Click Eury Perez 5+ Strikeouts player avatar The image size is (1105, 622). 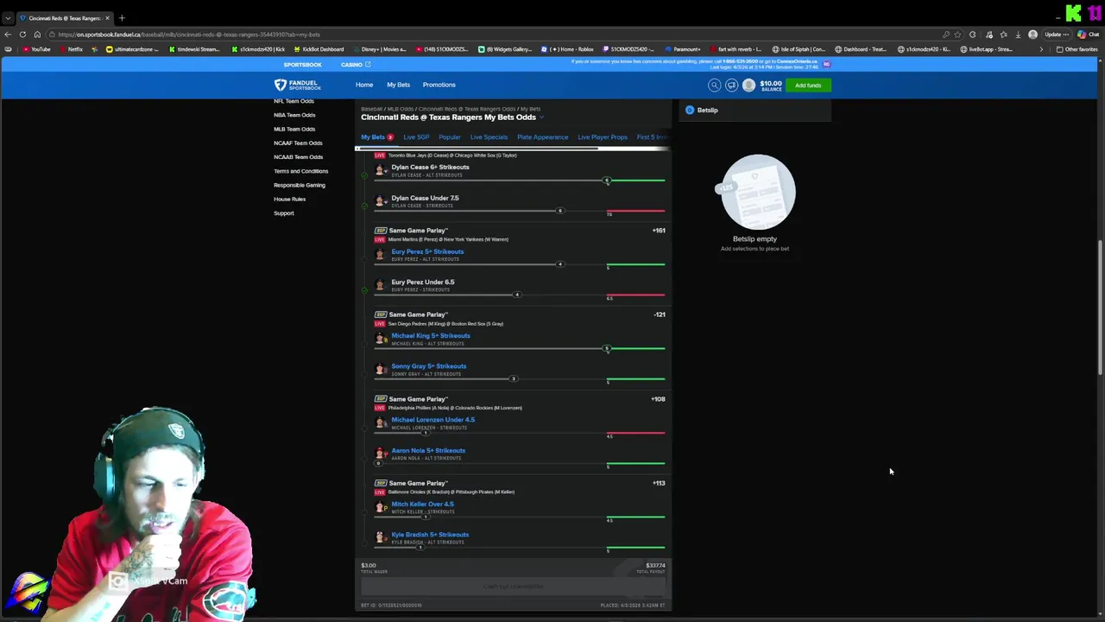coord(380,255)
